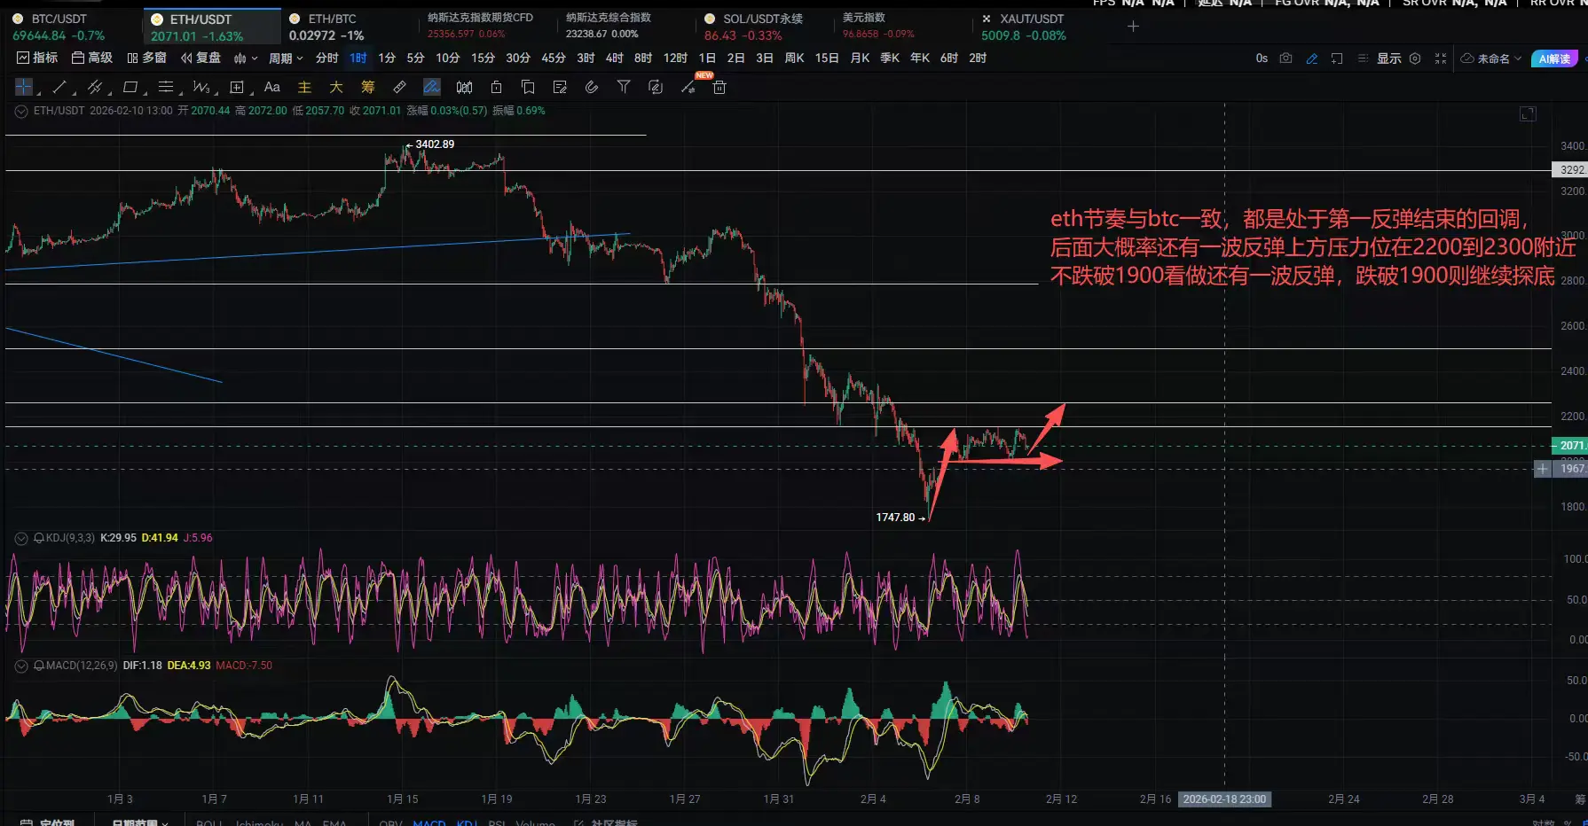This screenshot has width=1588, height=826.
Task: Click the 显示 display button
Action: click(x=1389, y=58)
